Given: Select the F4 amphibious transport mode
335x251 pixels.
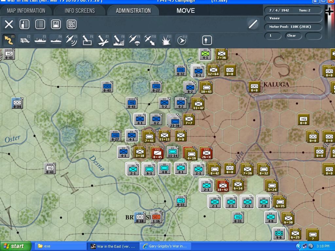Looking at the screenshot, I should tap(56, 40).
